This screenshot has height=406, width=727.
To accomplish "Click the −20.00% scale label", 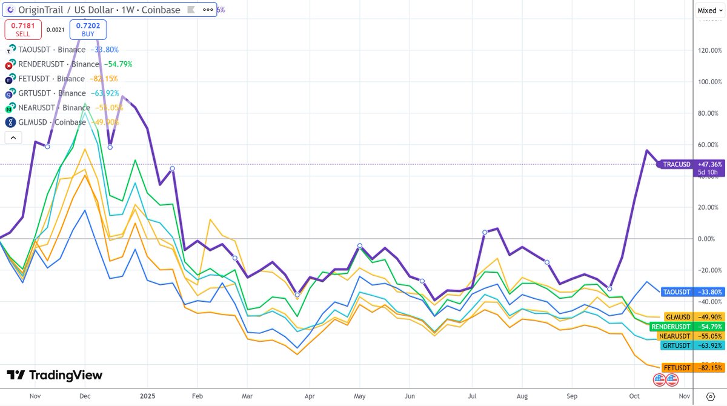I will 710,270.
